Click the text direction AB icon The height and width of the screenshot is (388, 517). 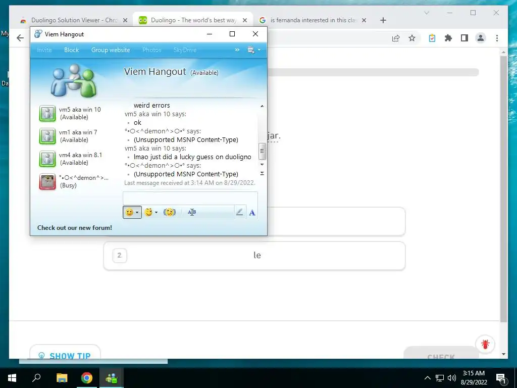(192, 212)
